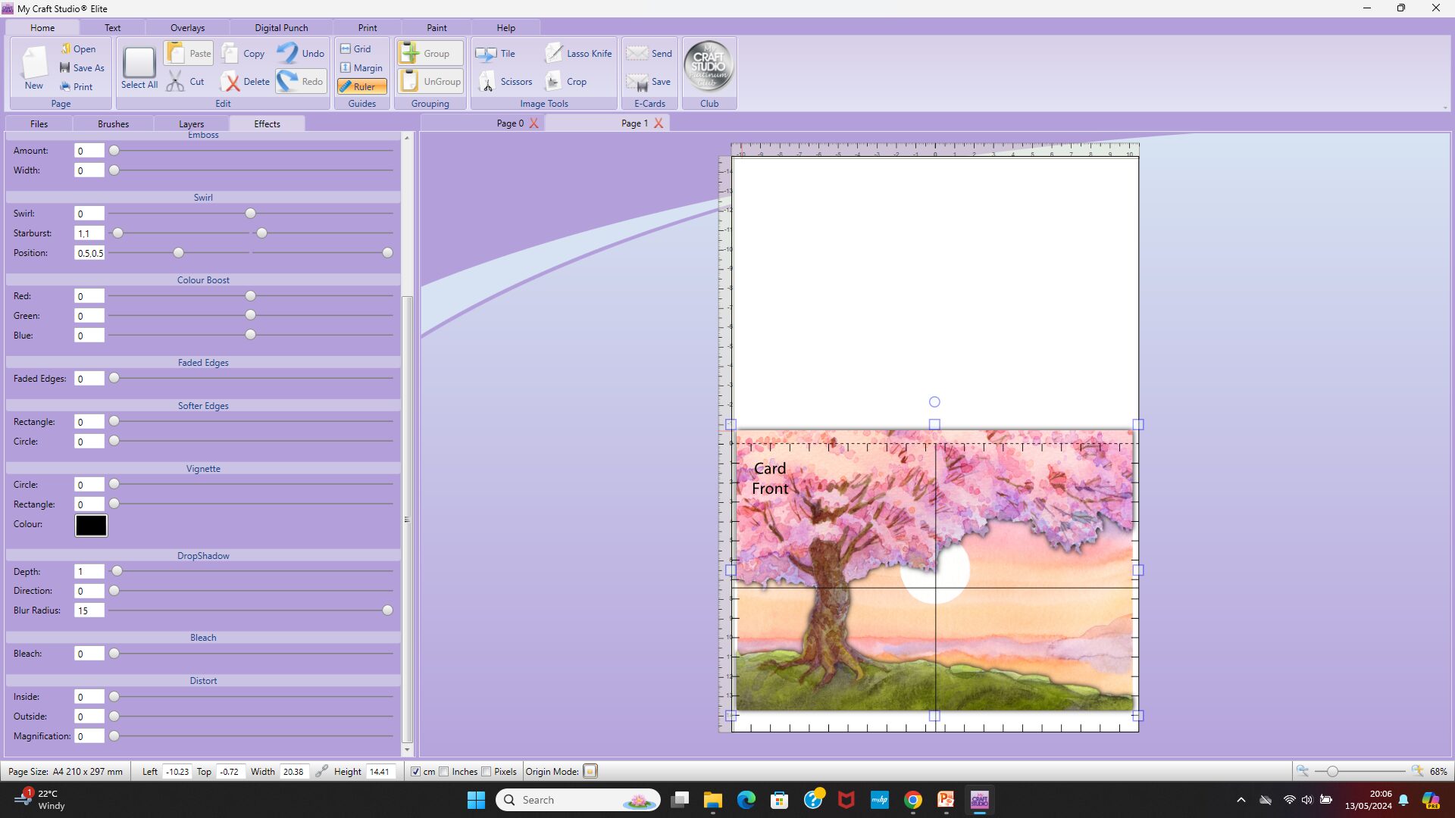Copy the selected object
Viewport: 1455px width, 818px height.
(x=243, y=54)
